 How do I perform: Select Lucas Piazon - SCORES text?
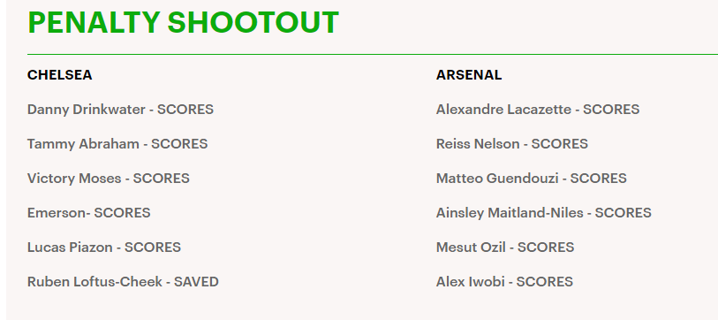104,248
